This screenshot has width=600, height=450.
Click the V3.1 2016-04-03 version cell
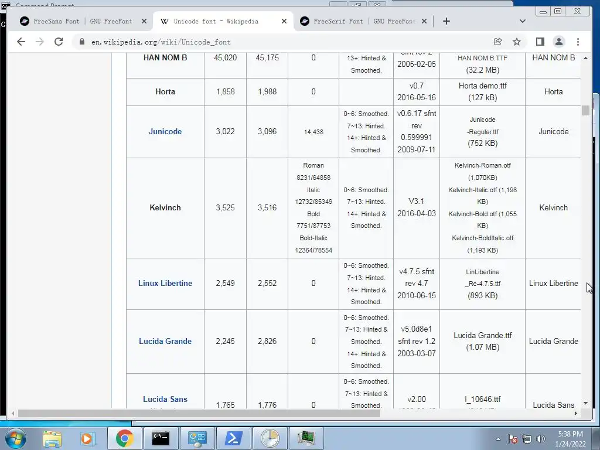(417, 208)
